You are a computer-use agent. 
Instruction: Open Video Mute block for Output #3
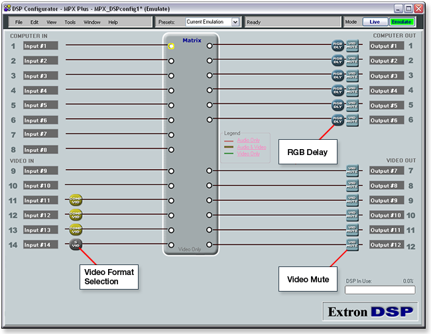coord(352,76)
